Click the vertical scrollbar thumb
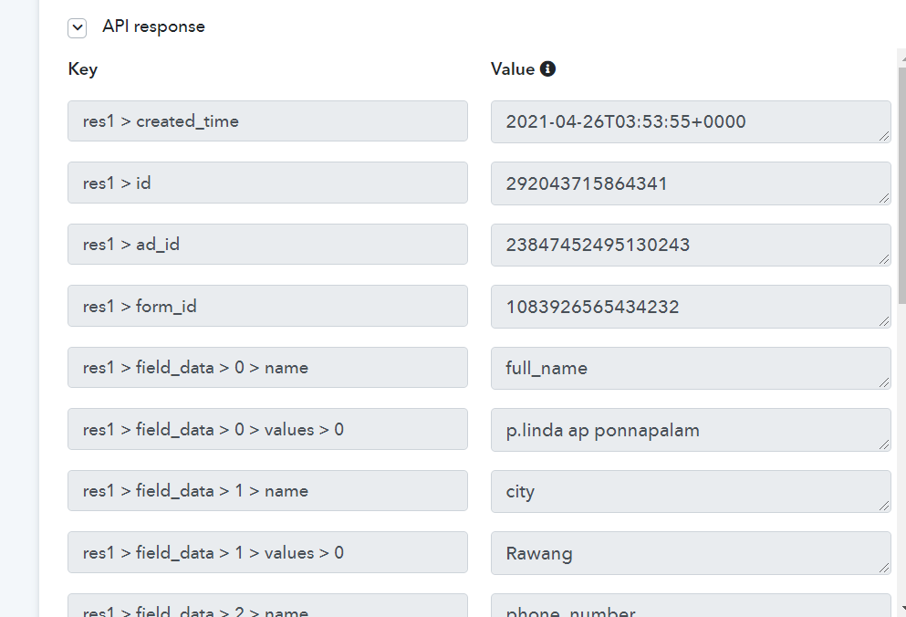 coord(902,185)
